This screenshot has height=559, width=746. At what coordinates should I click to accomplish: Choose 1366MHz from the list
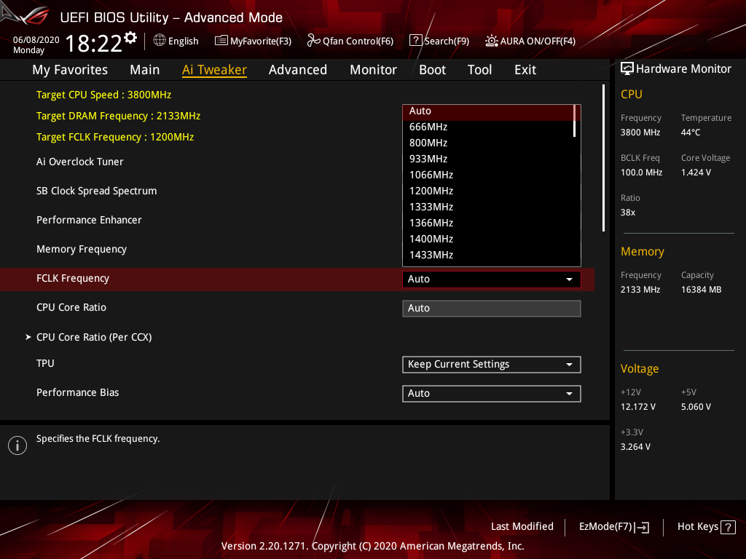488,223
